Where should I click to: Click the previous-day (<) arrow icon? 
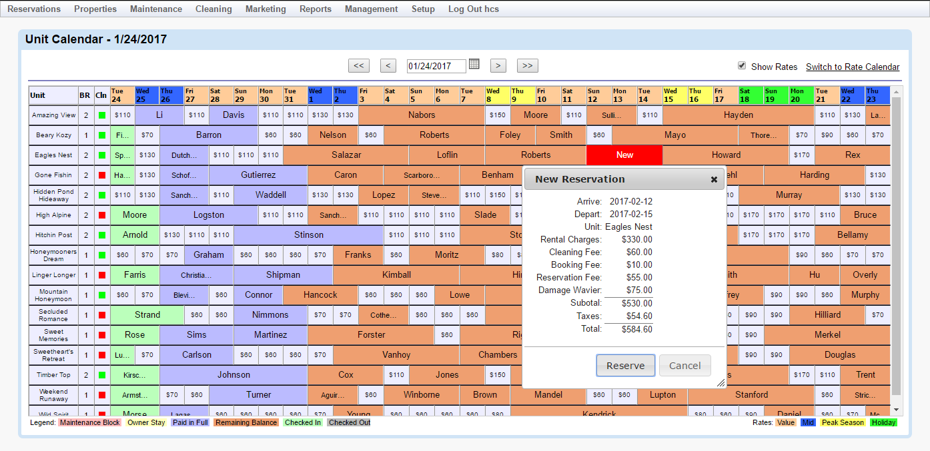click(x=388, y=65)
